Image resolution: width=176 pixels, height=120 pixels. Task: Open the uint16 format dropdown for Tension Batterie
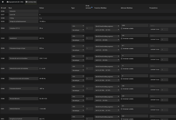click(x=107, y=100)
